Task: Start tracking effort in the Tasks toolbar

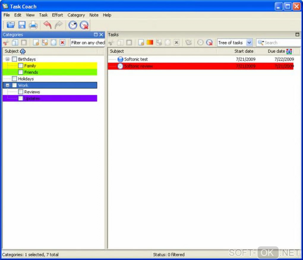Action: pyautogui.click(x=201, y=42)
